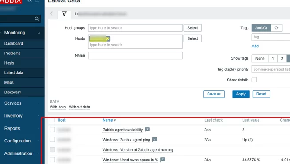290x164 pixels.
Task: Remove the selected host tag with X
Action: 108,38
